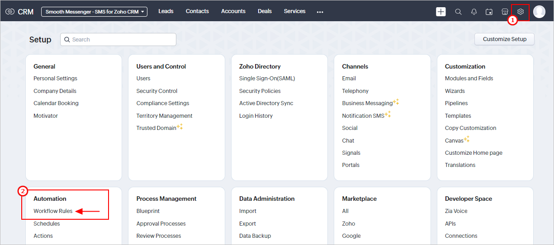The height and width of the screenshot is (245, 554).
Task: Open Business Messaging
Action: click(367, 103)
